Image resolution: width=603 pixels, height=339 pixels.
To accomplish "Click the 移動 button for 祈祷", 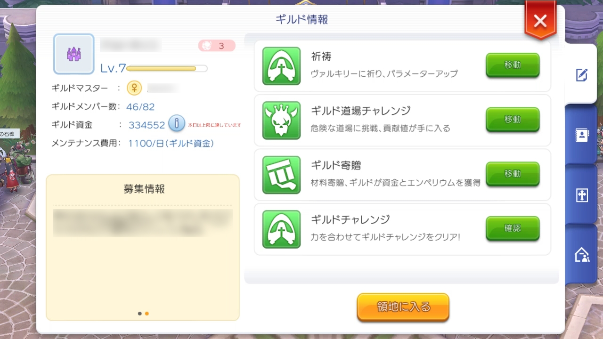I will tap(513, 65).
